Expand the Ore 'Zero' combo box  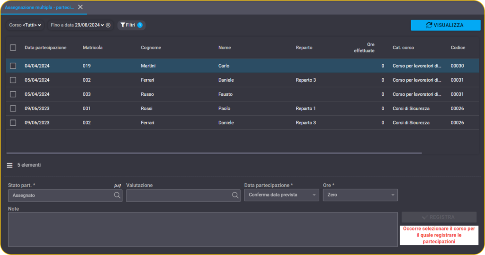[360, 195]
